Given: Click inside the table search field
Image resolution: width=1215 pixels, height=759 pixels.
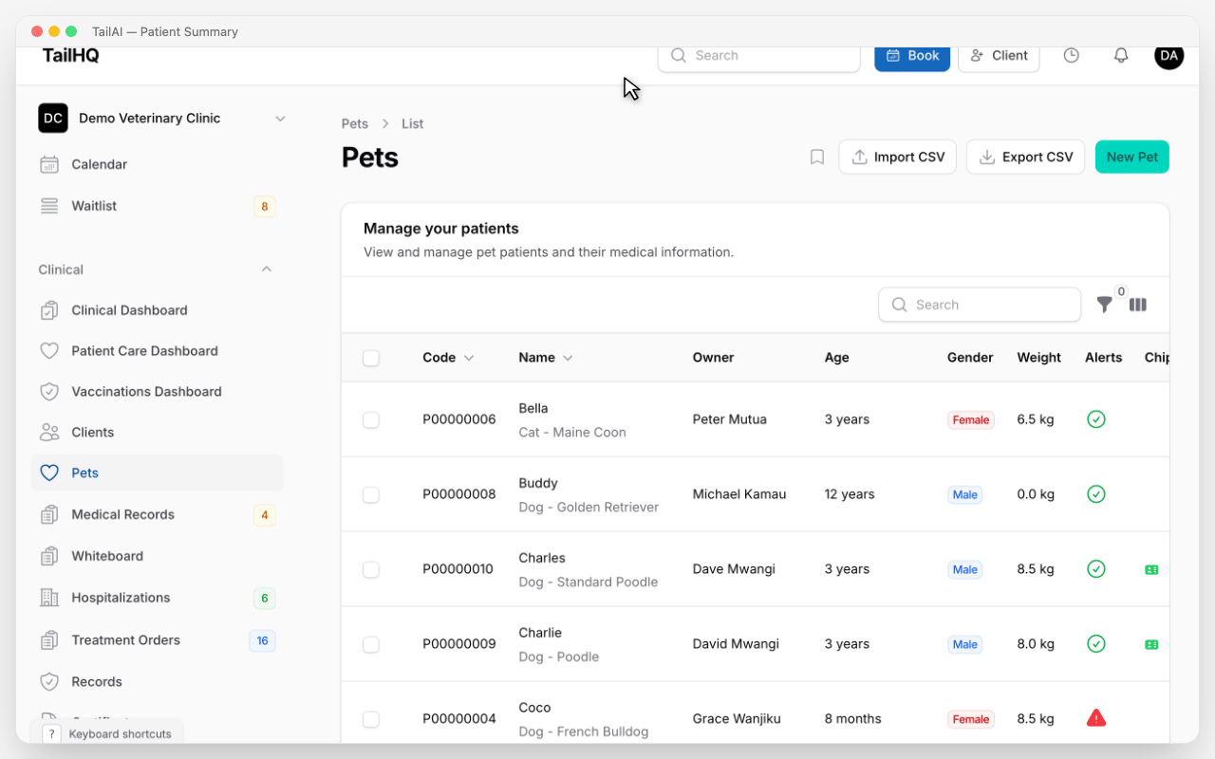Looking at the screenshot, I should (980, 304).
